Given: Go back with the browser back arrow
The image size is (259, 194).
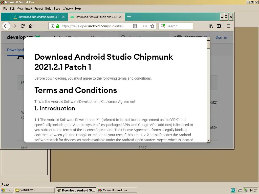Looking at the screenshot, I should tap(6, 26).
